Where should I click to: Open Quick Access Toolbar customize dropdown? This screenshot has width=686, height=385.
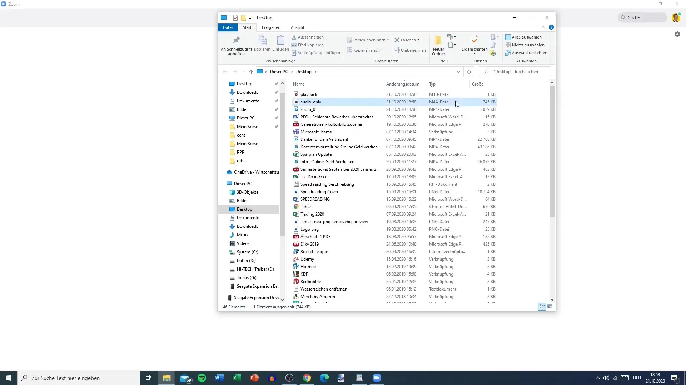[250, 18]
